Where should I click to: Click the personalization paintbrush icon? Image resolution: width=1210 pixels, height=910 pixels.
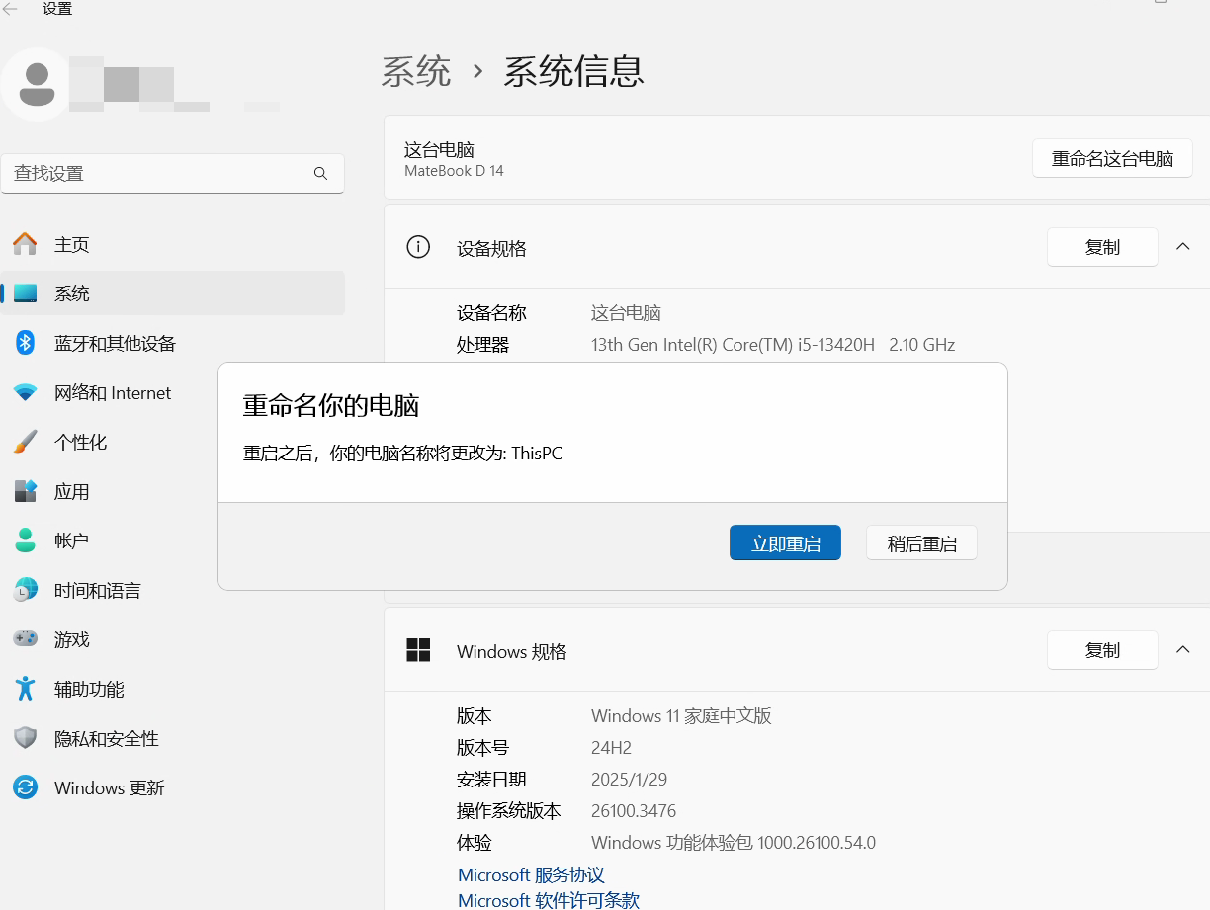[25, 442]
